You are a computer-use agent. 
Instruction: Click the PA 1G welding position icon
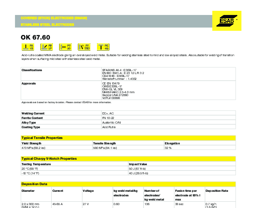[28, 47]
